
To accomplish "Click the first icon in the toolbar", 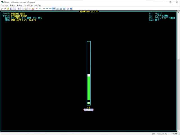I will [x=2, y=9].
